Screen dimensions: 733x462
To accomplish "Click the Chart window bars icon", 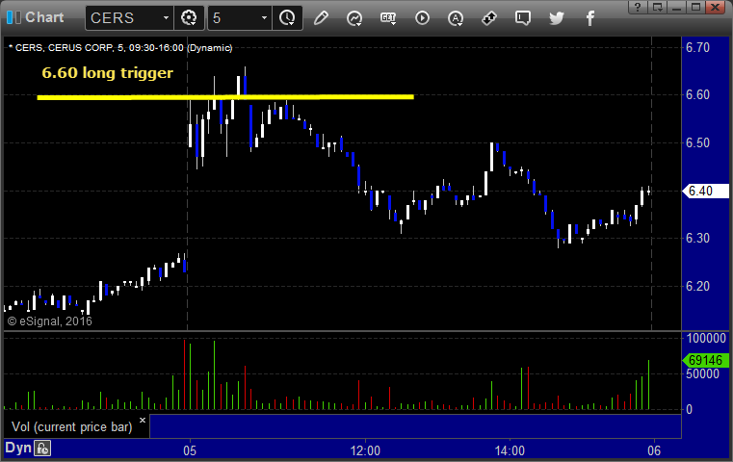I will (x=13, y=17).
